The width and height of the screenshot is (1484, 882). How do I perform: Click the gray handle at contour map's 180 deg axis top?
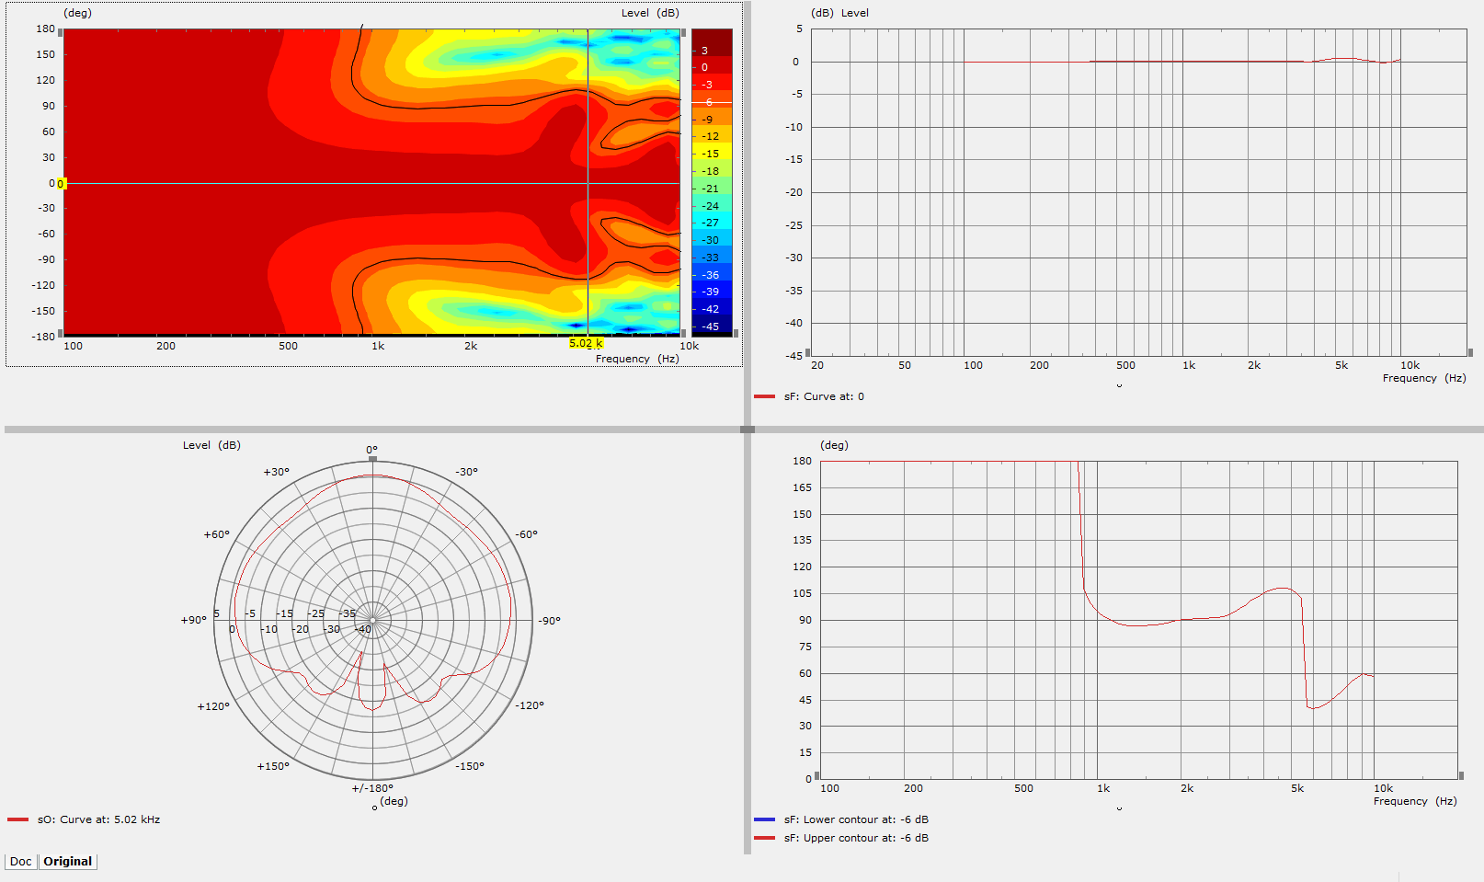[61, 32]
